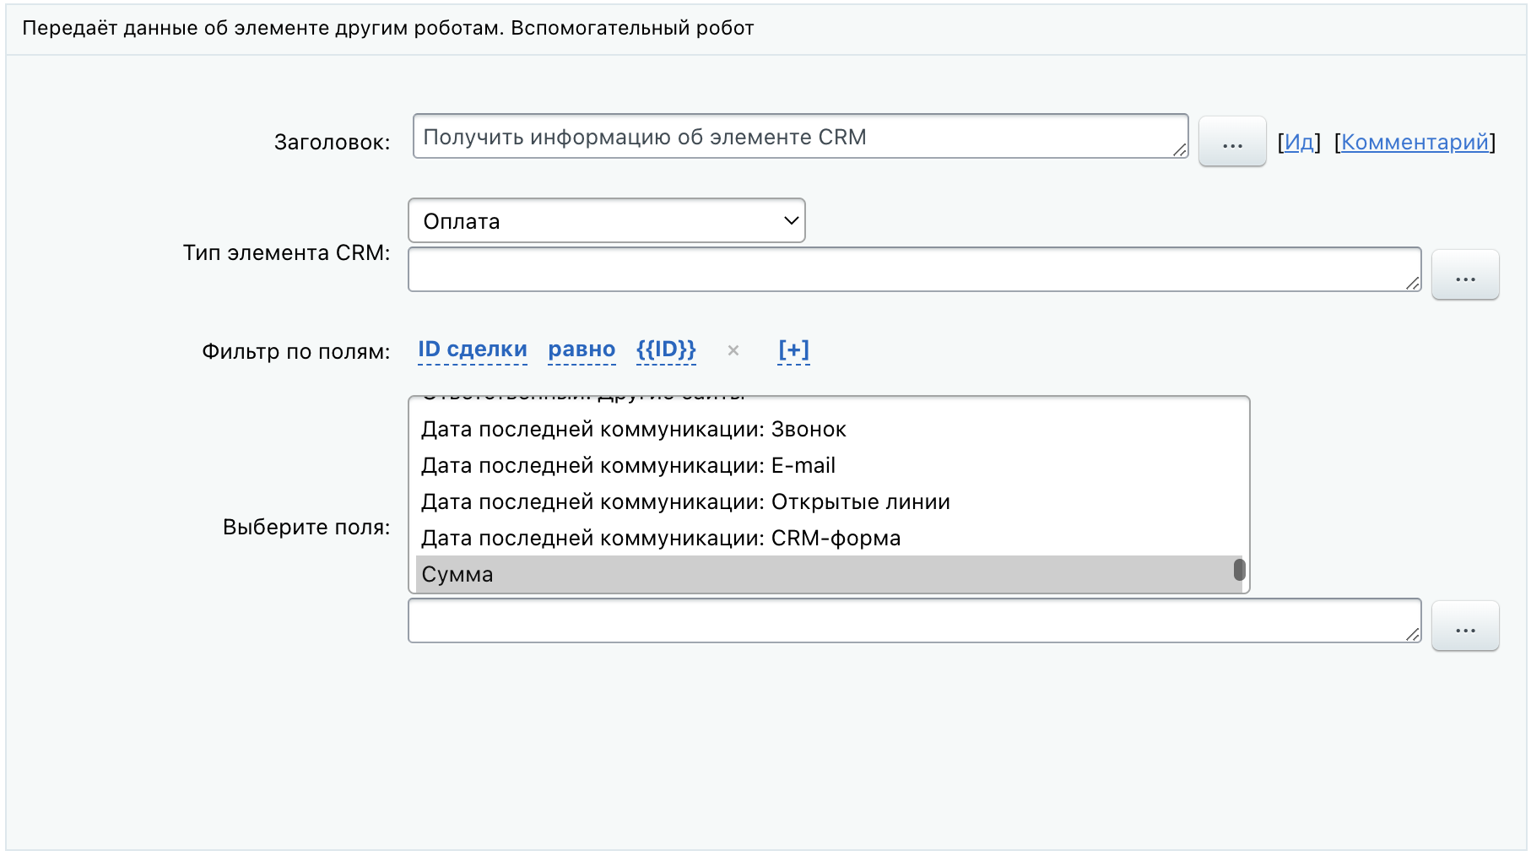Screen dimensions: 1531x856
Task: Add a new filter condition with [+]
Action: pyautogui.click(x=793, y=349)
